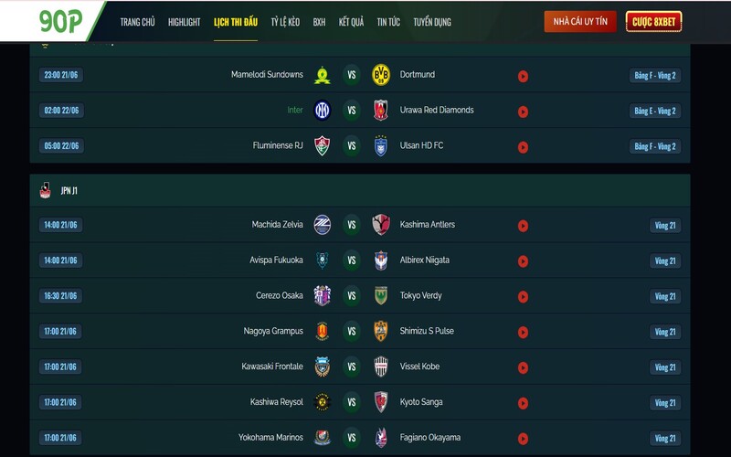The image size is (731, 457).
Task: Click the Nhà Cái Uy Tín button
Action: click(x=580, y=22)
